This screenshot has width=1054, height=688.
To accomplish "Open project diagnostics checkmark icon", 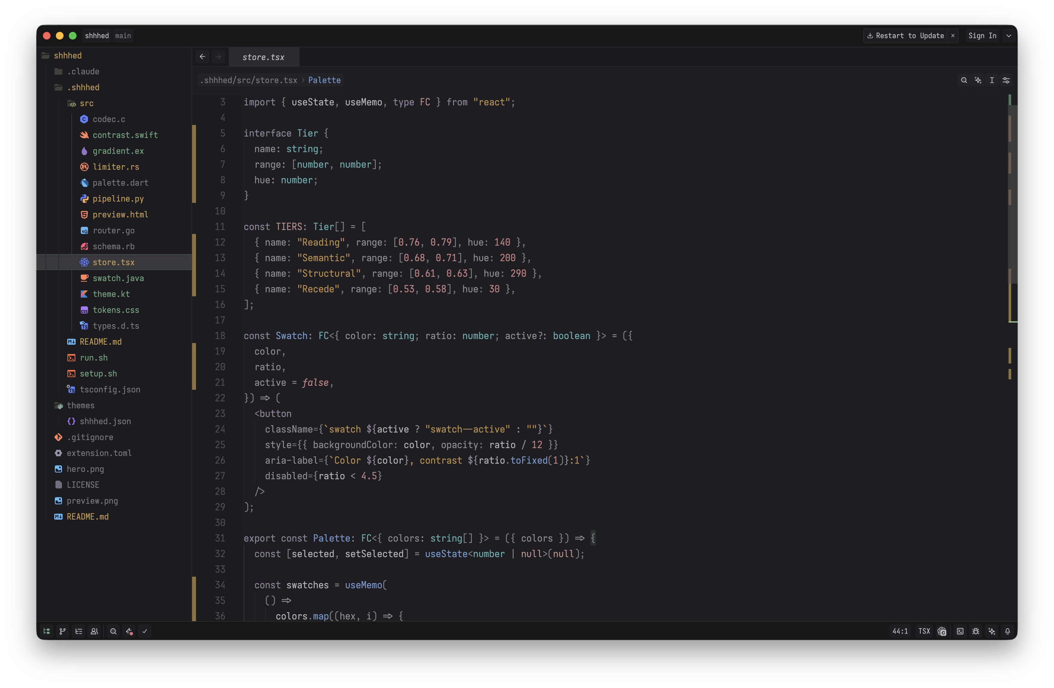I will point(145,631).
